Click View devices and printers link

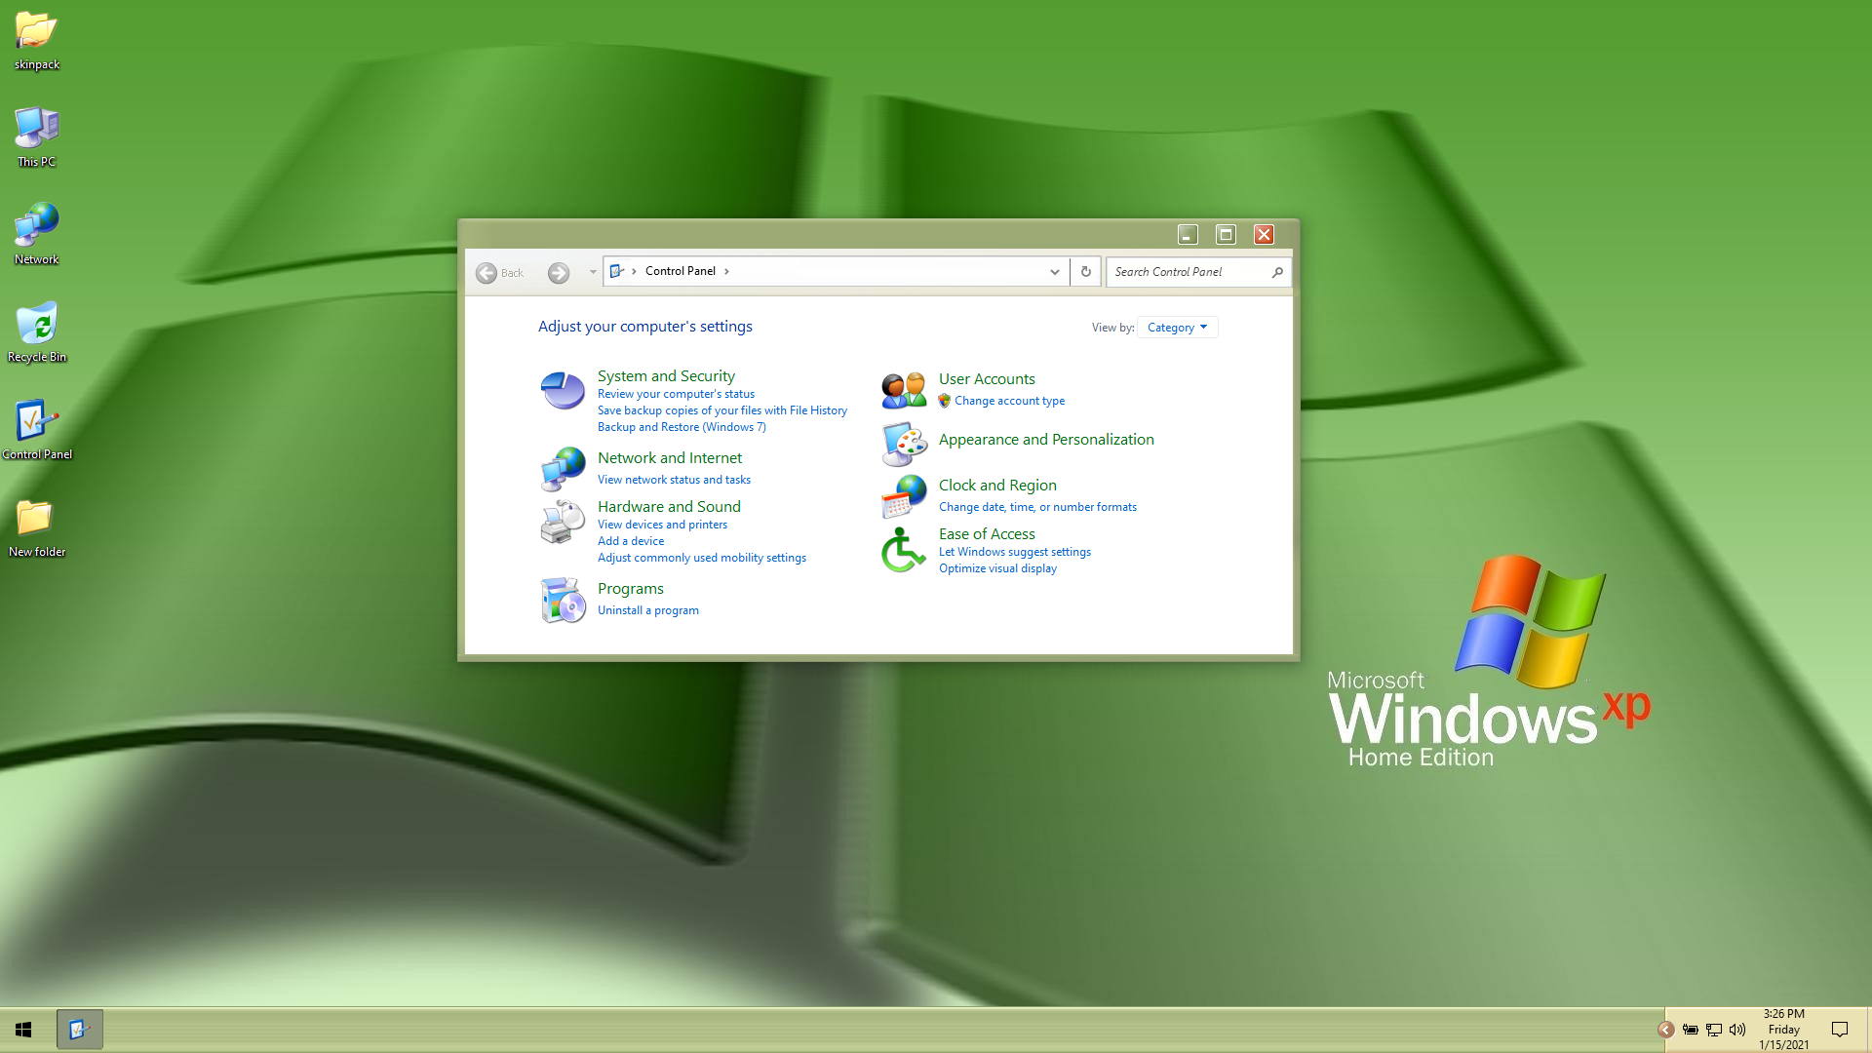[x=662, y=525]
